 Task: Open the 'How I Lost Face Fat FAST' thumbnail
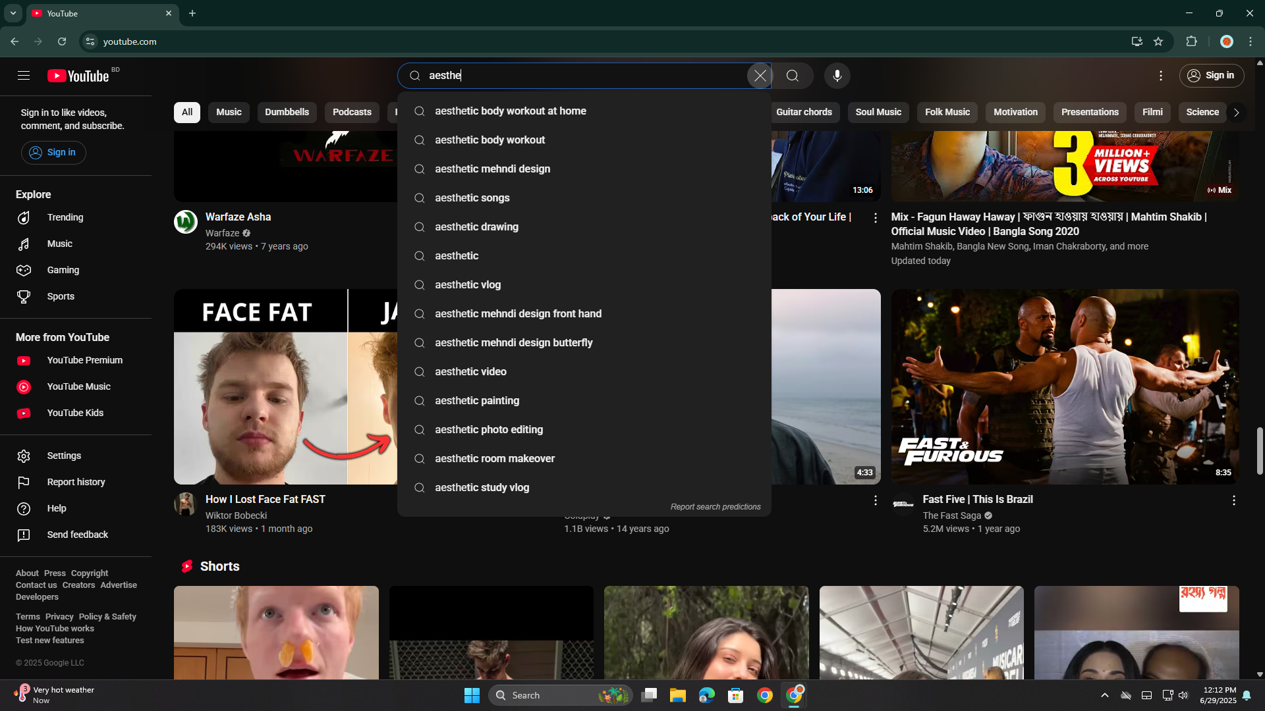pos(285,386)
